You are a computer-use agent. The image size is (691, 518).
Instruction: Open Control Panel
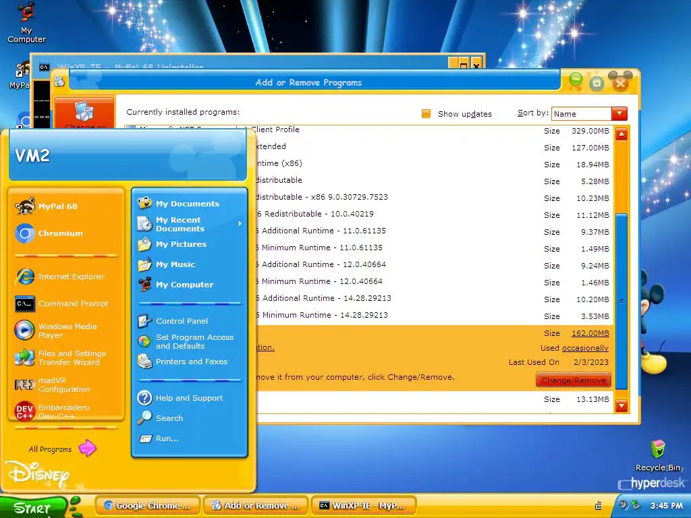point(190,320)
